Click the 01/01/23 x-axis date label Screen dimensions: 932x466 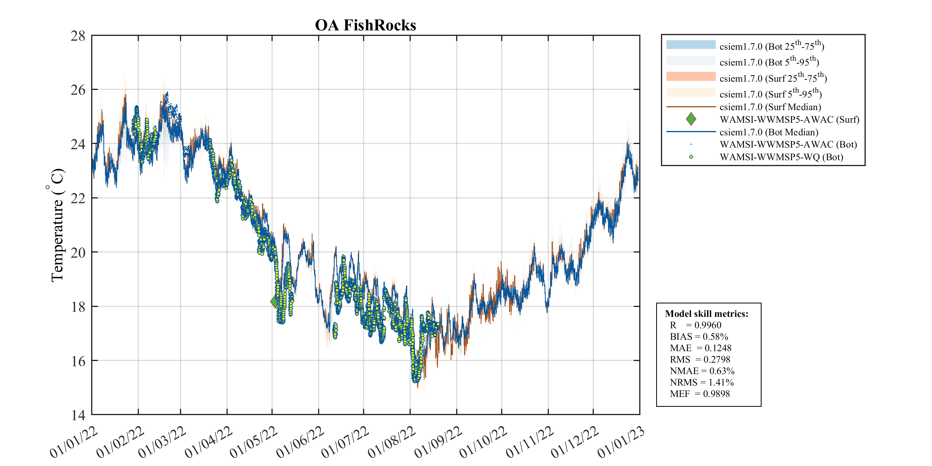(621, 443)
